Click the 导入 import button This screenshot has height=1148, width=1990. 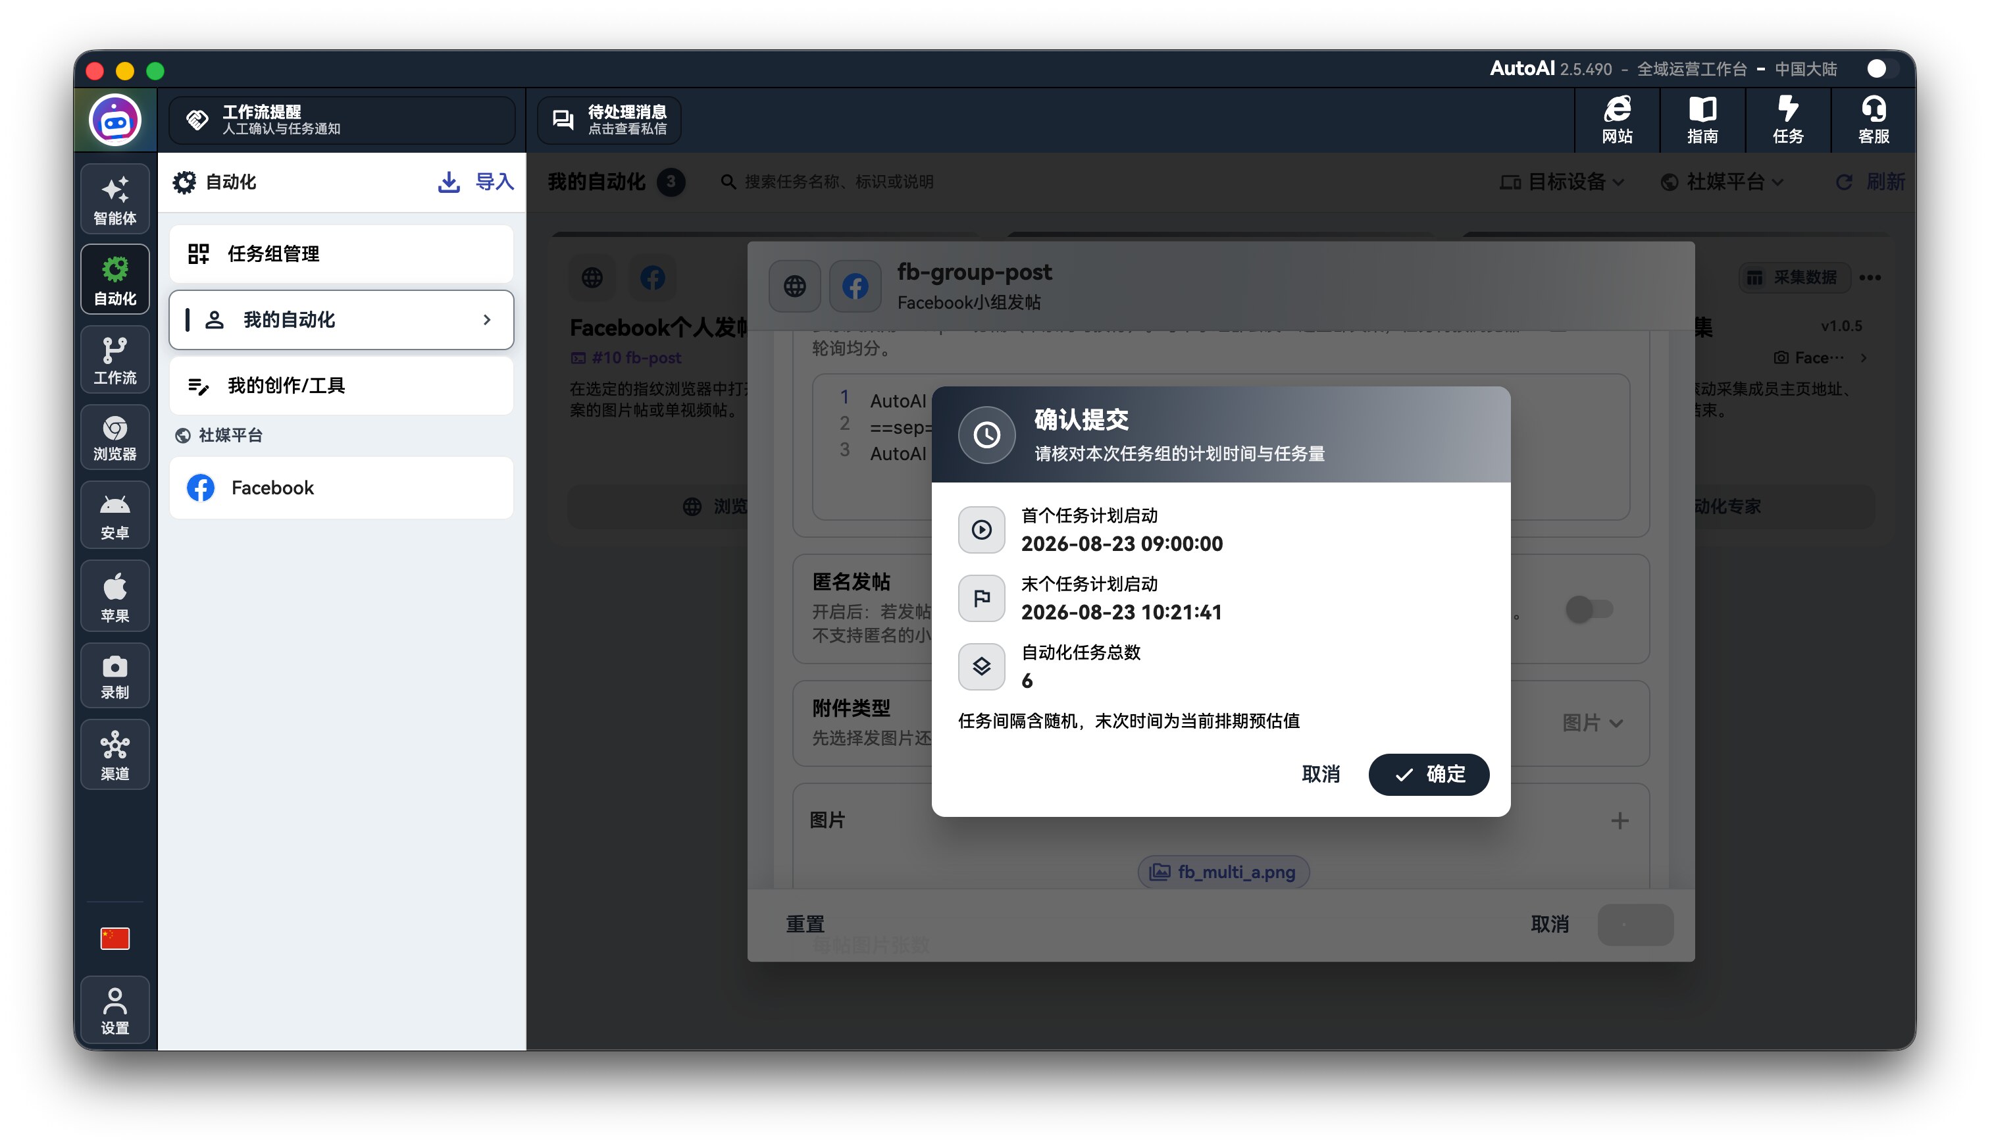coord(476,182)
